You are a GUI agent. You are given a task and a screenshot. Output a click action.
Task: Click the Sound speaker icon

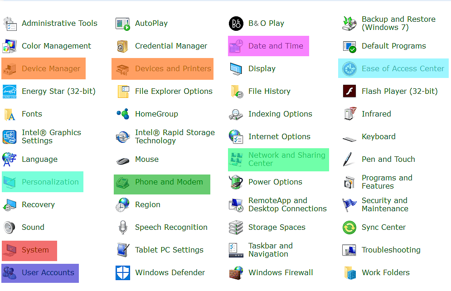(x=10, y=228)
